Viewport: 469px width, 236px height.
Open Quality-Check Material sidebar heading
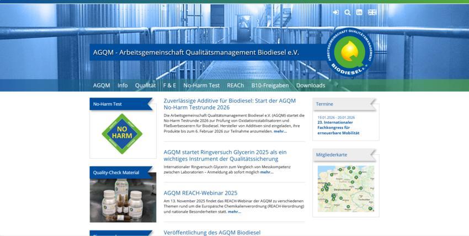116,173
